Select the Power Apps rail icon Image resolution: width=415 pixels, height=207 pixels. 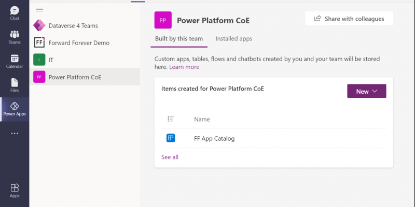(x=15, y=109)
